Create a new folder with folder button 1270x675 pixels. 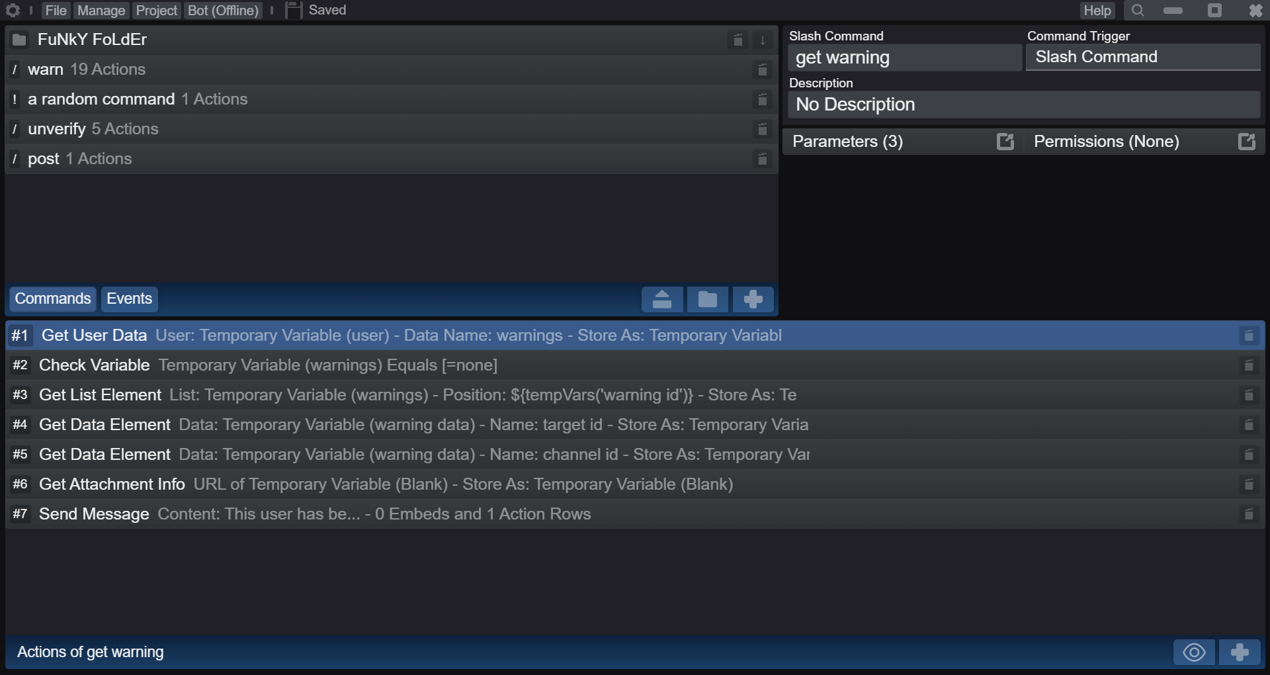pos(708,299)
